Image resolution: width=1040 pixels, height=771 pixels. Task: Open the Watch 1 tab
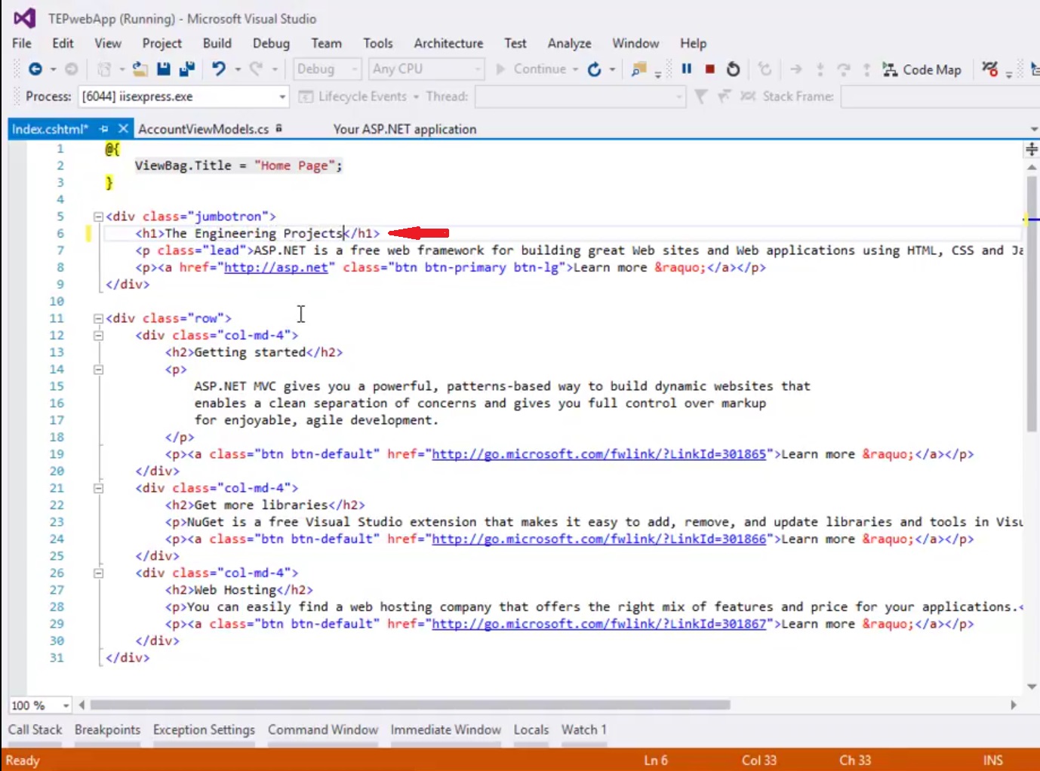583,730
